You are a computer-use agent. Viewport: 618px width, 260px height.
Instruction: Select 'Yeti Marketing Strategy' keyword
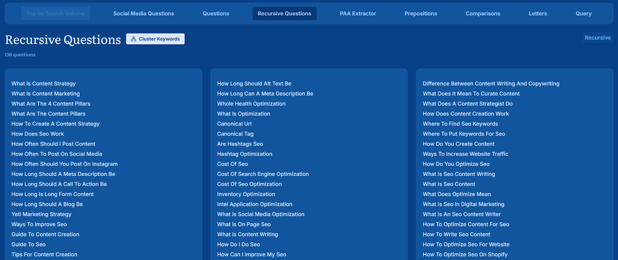(x=41, y=214)
